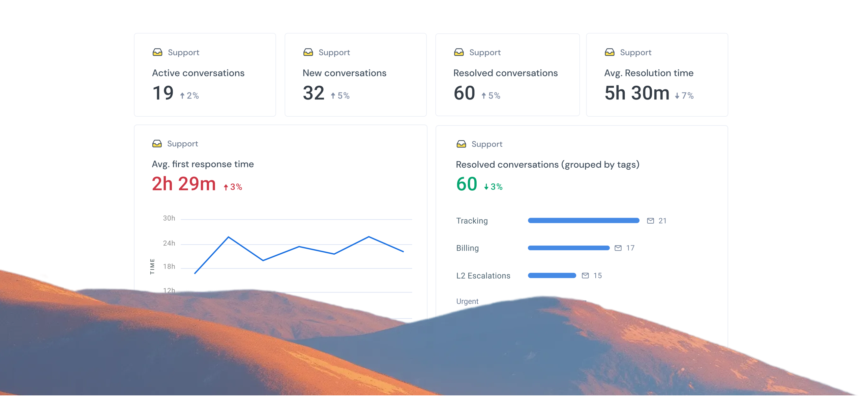Click envelope icon next to L2 Escalations count

click(x=585, y=276)
